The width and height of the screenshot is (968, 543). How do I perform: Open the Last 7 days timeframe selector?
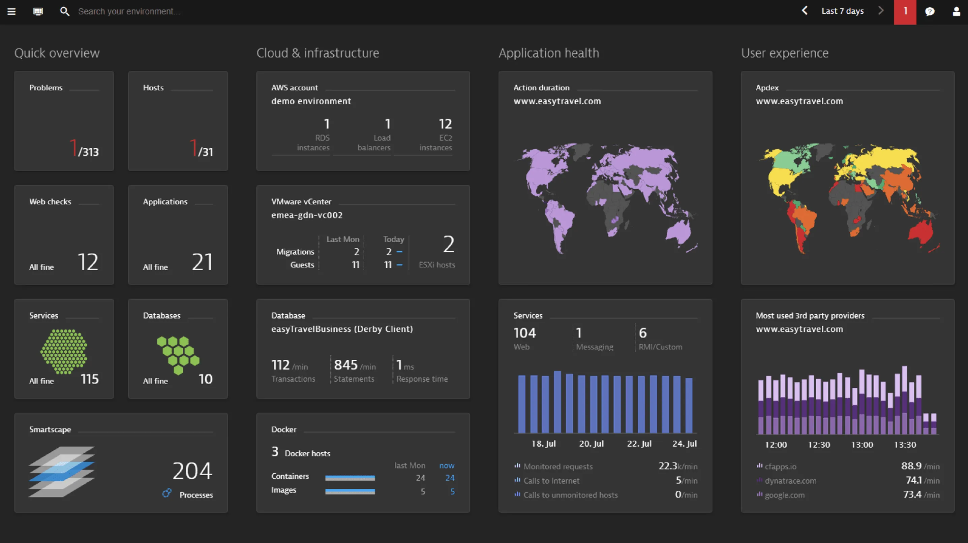click(x=843, y=10)
